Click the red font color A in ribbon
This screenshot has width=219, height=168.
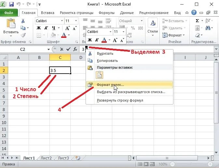click(64, 35)
